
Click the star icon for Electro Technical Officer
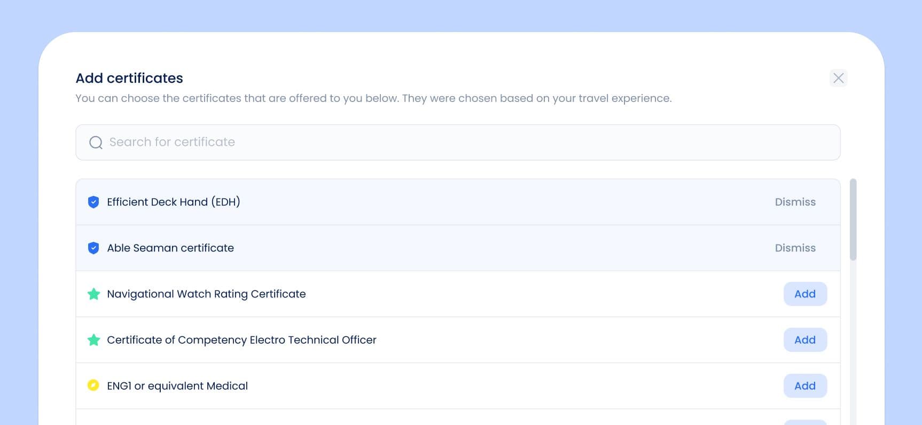click(93, 340)
